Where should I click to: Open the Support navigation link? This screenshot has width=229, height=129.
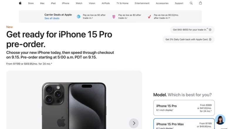pyautogui.click(x=179, y=3)
